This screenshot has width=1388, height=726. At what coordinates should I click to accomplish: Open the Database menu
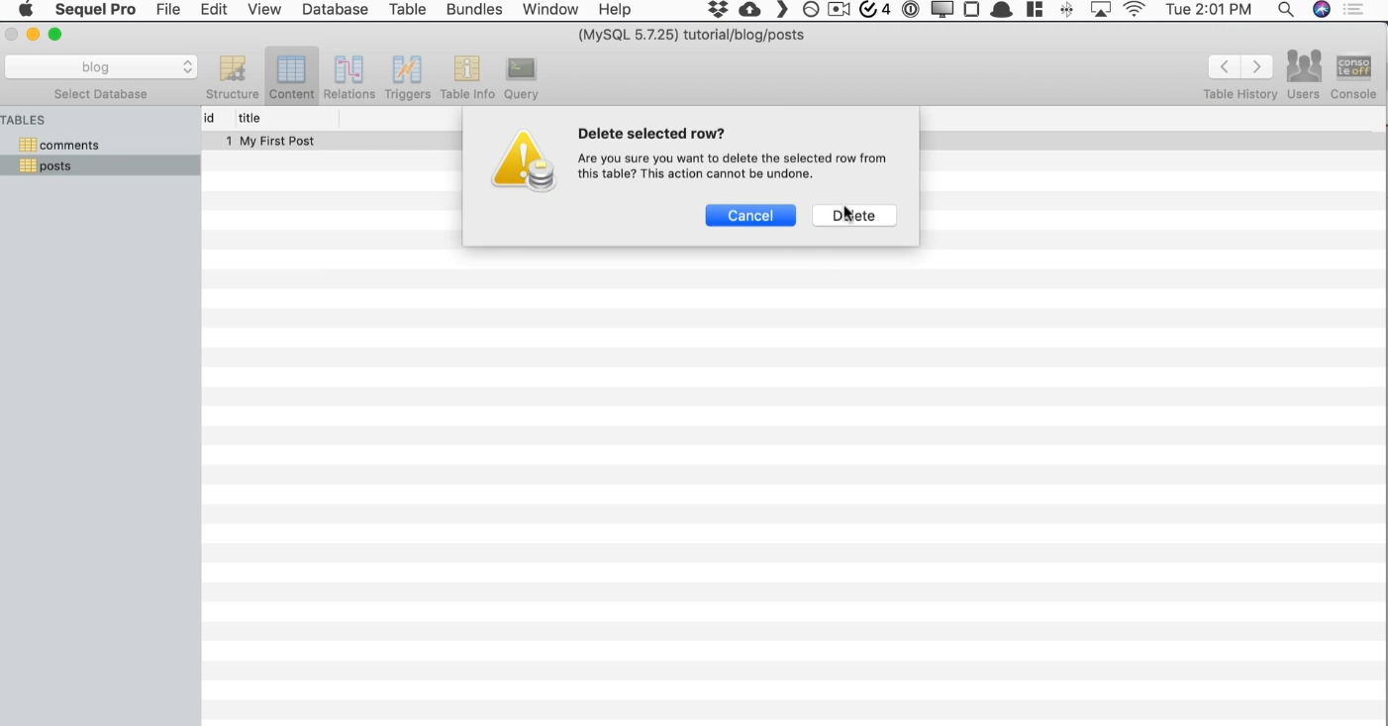coord(335,10)
